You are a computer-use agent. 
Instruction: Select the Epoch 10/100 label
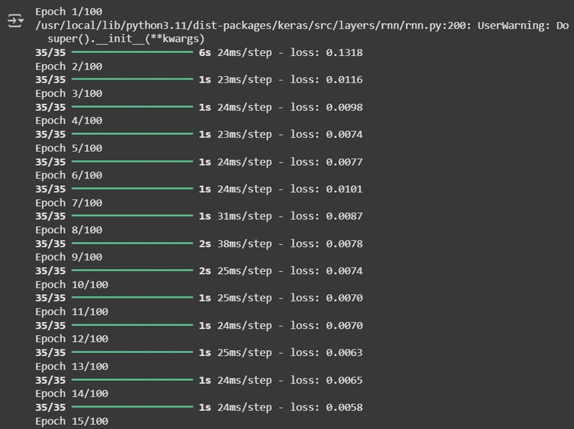pos(72,284)
